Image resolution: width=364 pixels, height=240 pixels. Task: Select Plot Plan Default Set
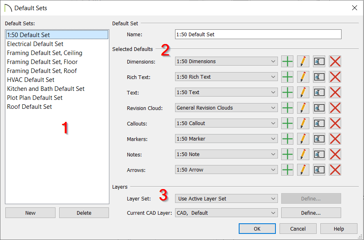pos(57,98)
